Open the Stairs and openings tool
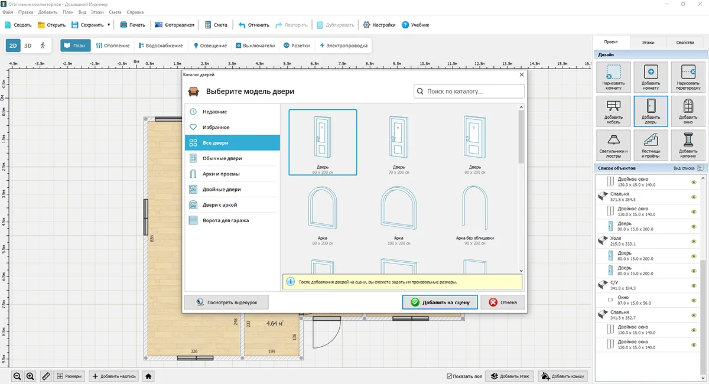Screen dimensions: 709x384 (x=651, y=145)
